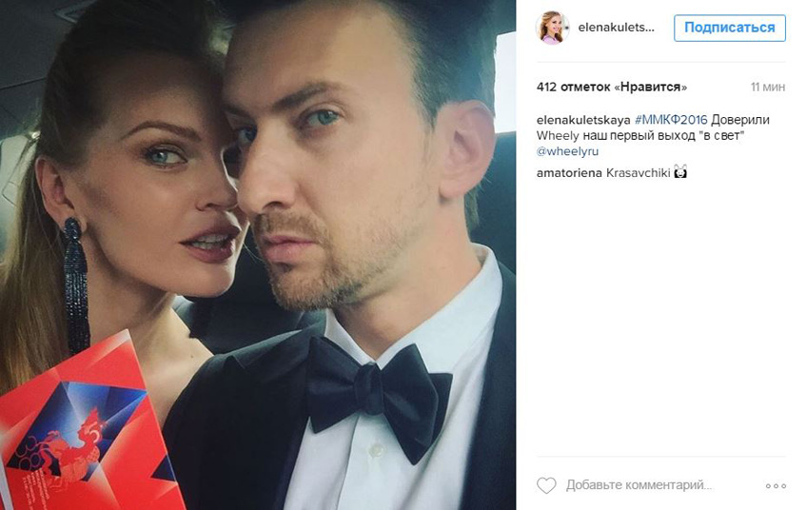The width and height of the screenshot is (806, 510).
Task: Click the Krasavchiki comment text
Action: coord(639,173)
